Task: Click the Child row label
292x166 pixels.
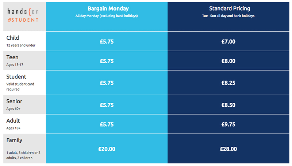Action: coord(13,38)
